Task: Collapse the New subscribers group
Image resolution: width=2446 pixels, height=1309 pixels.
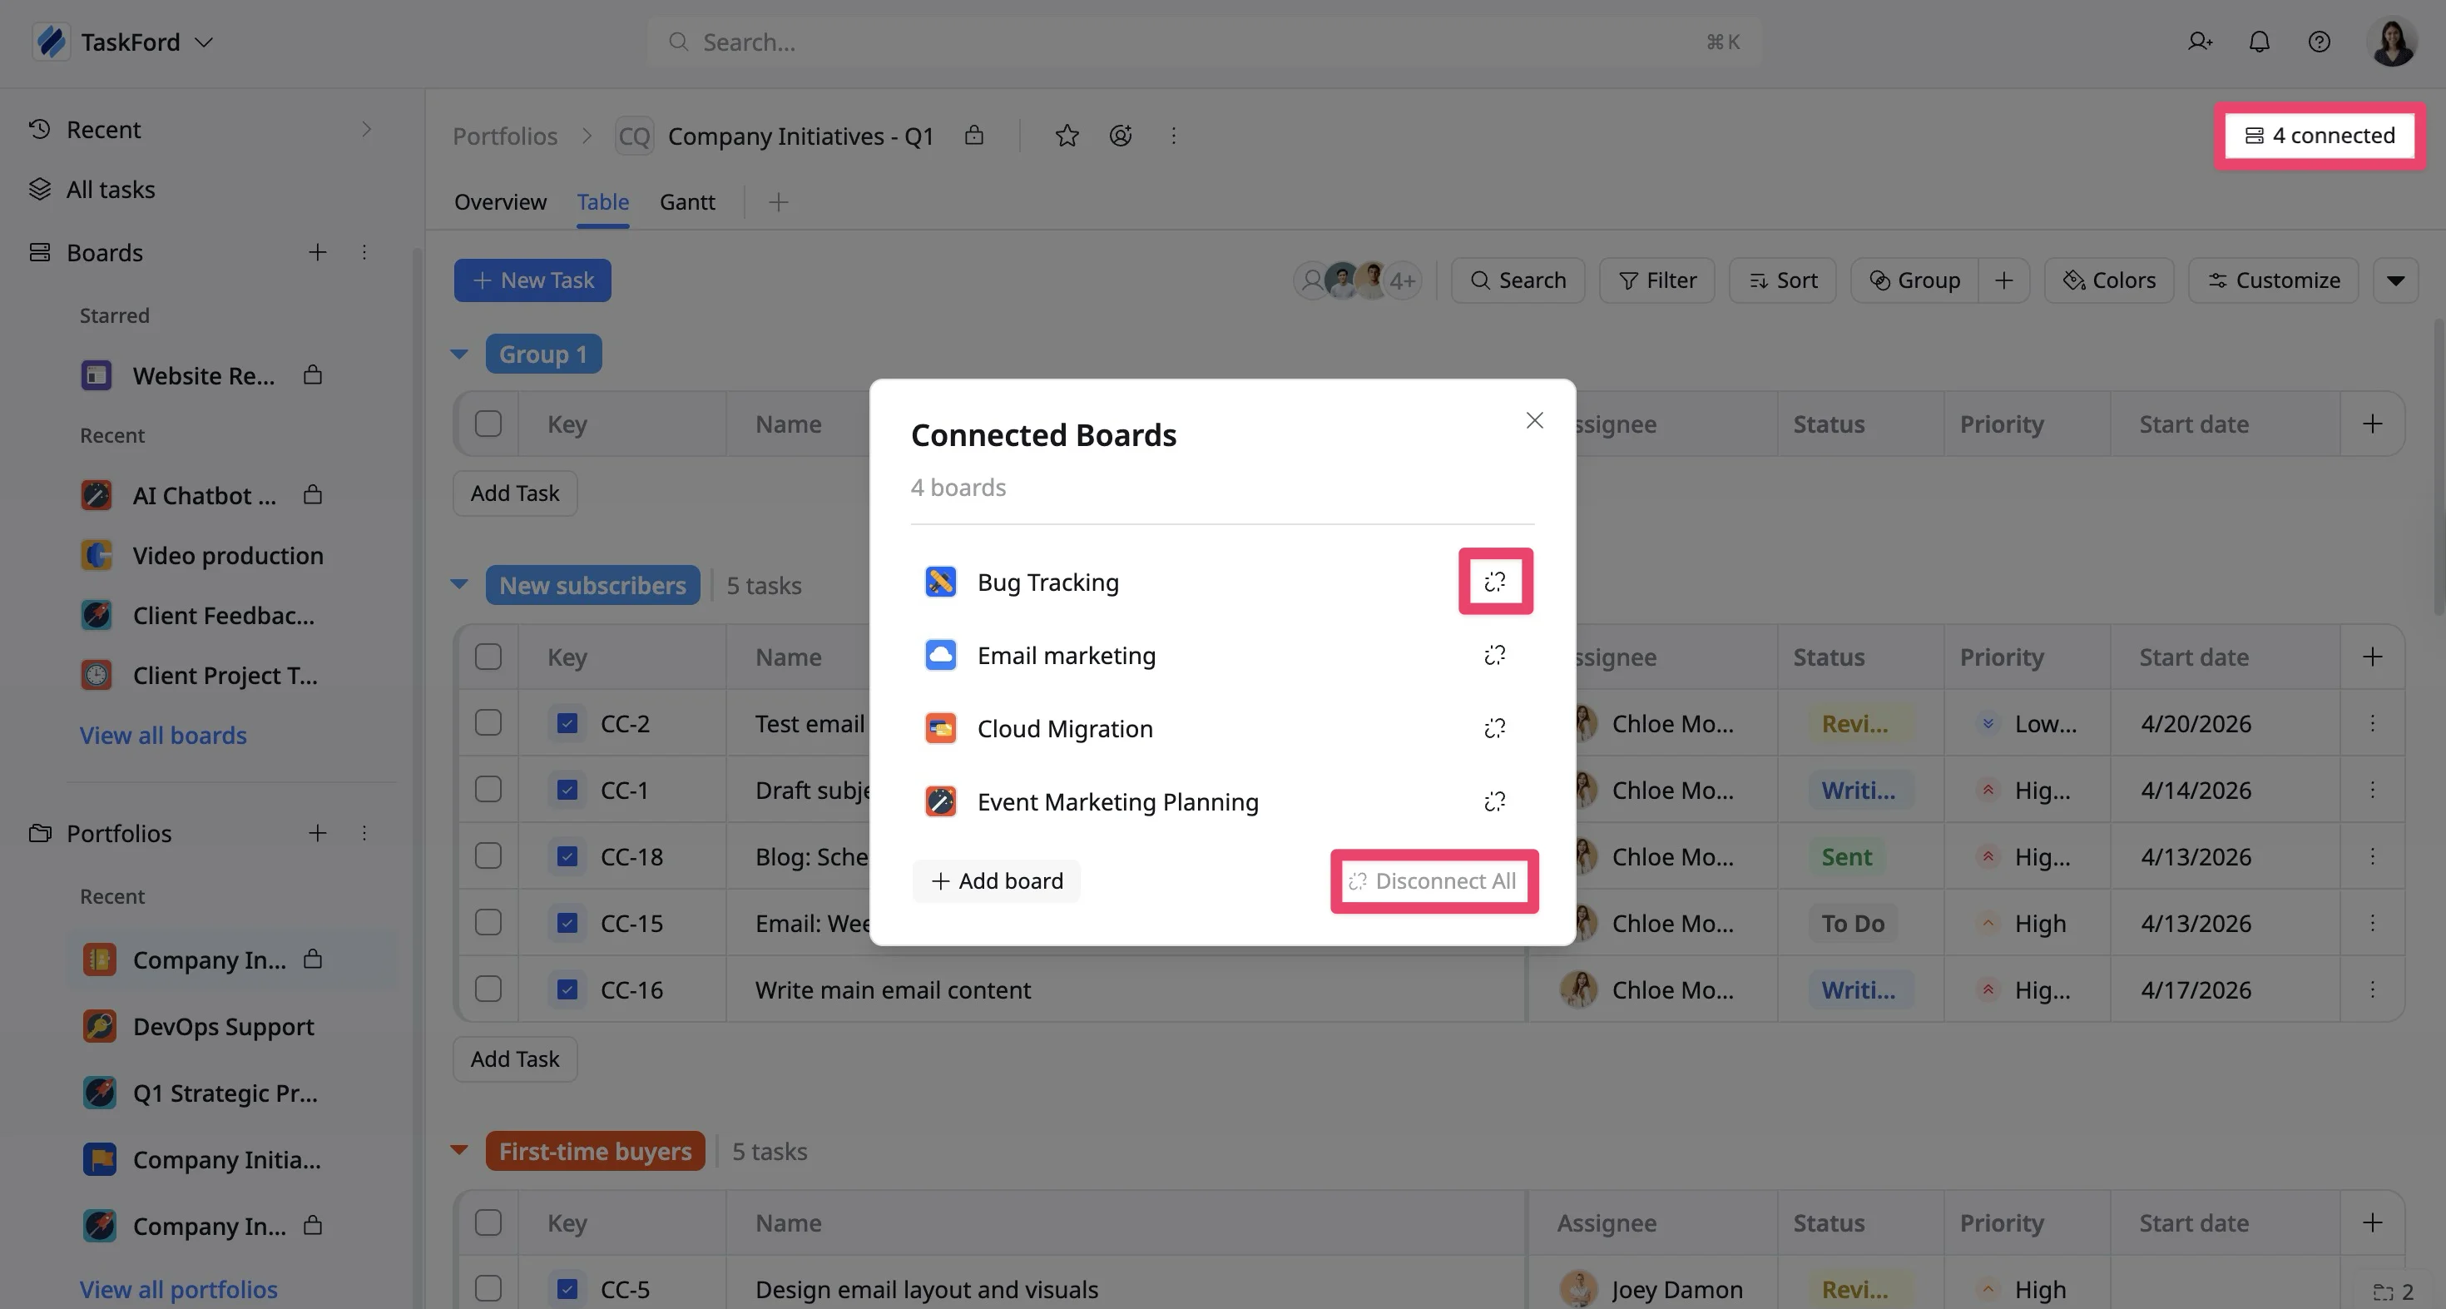Action: (x=459, y=585)
